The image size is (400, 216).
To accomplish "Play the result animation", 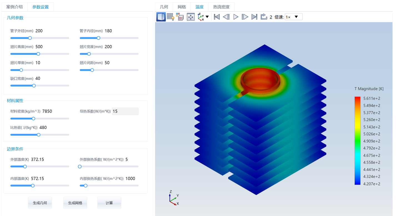I will coord(236,17).
